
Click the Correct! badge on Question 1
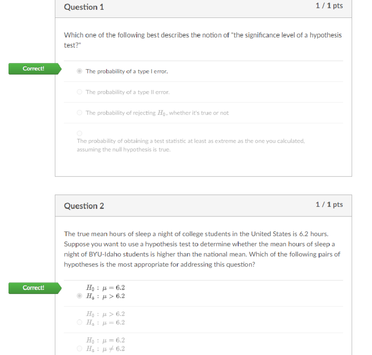click(x=33, y=69)
